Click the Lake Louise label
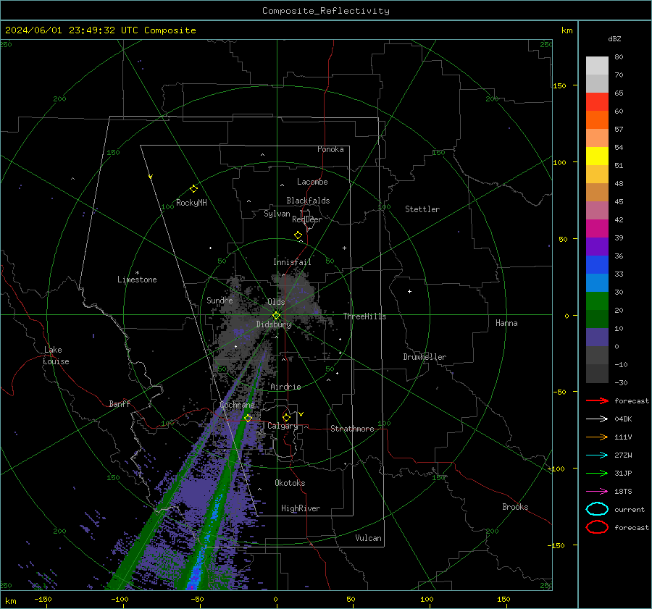The height and width of the screenshot is (609, 652). click(56, 356)
